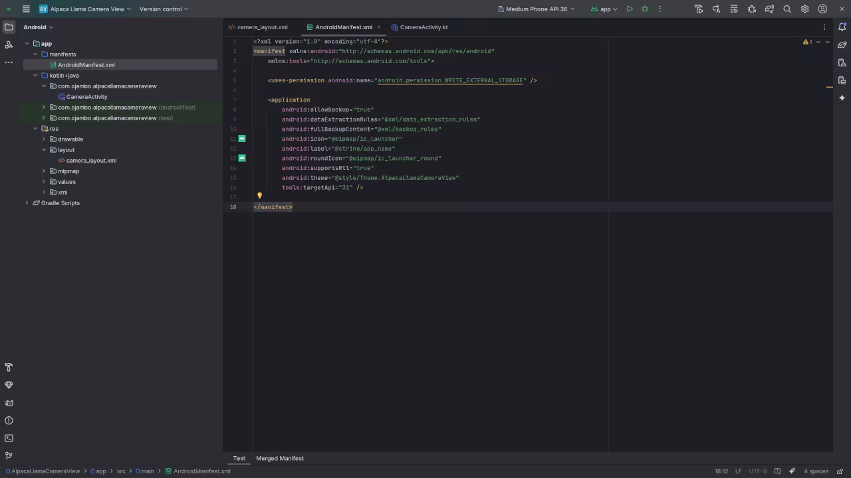Show more tool windows ellipsis
Screen dimensions: 851x478
click(x=9, y=62)
